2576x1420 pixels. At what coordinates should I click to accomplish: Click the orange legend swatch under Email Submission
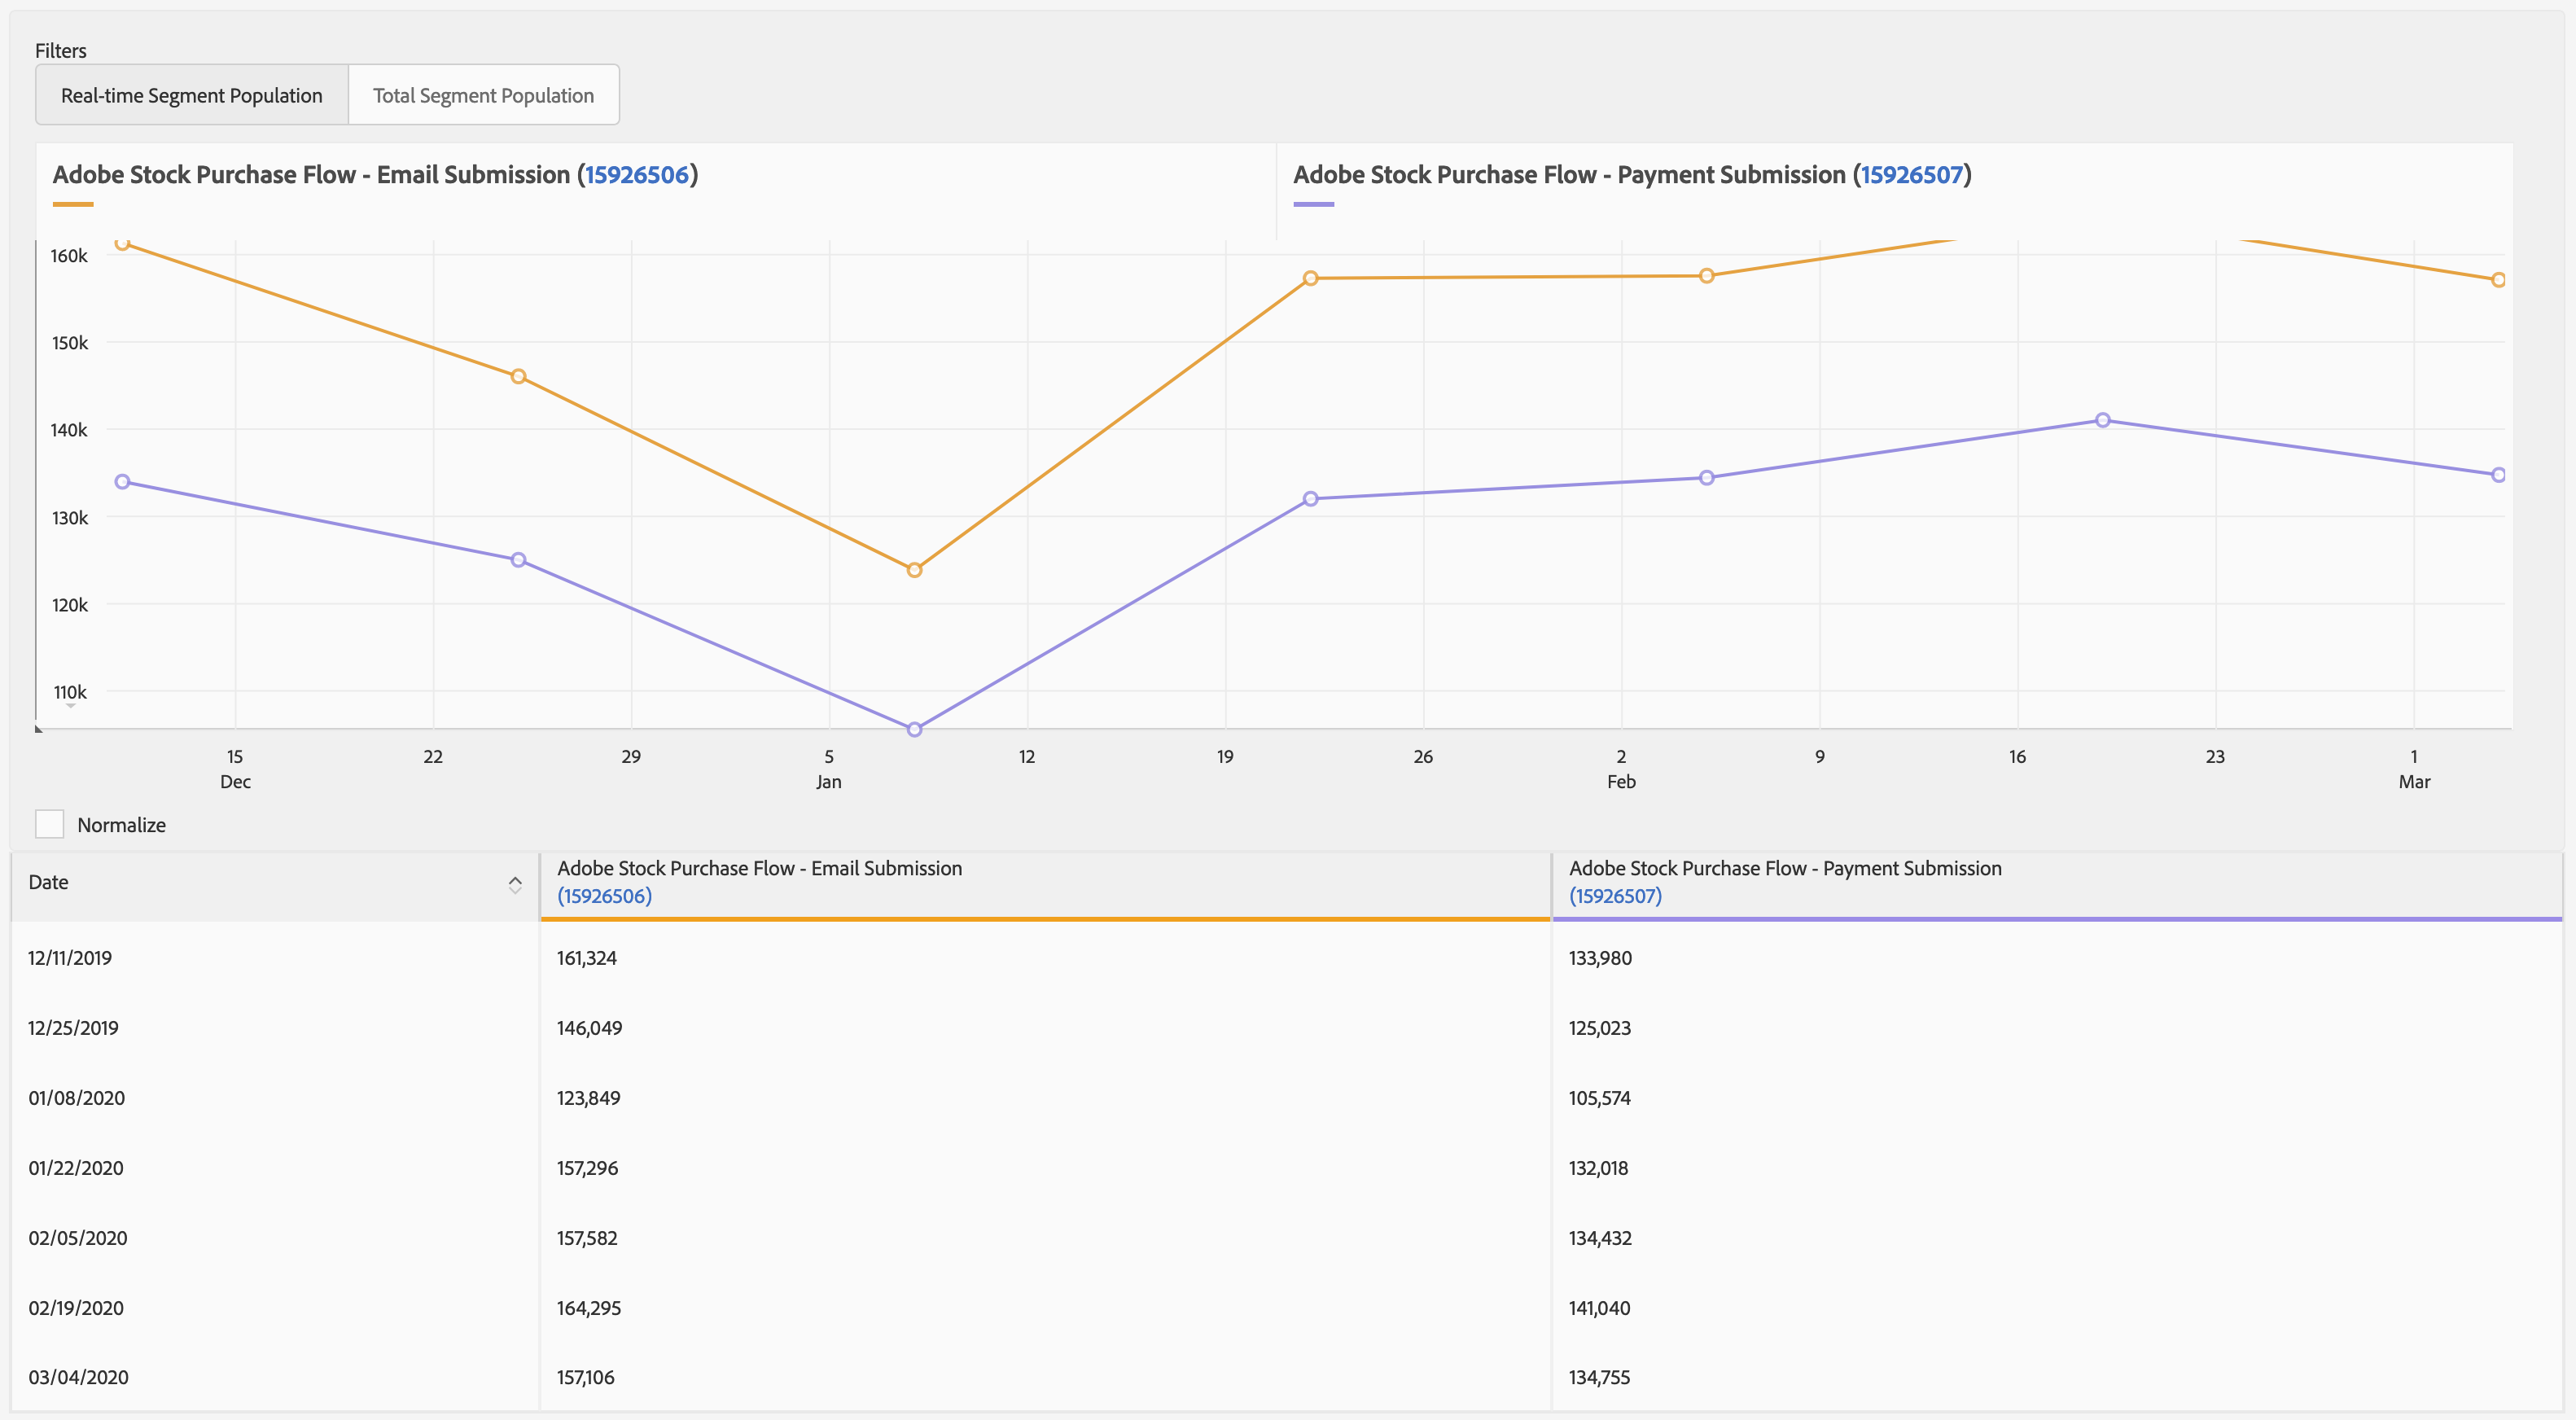tap(73, 204)
